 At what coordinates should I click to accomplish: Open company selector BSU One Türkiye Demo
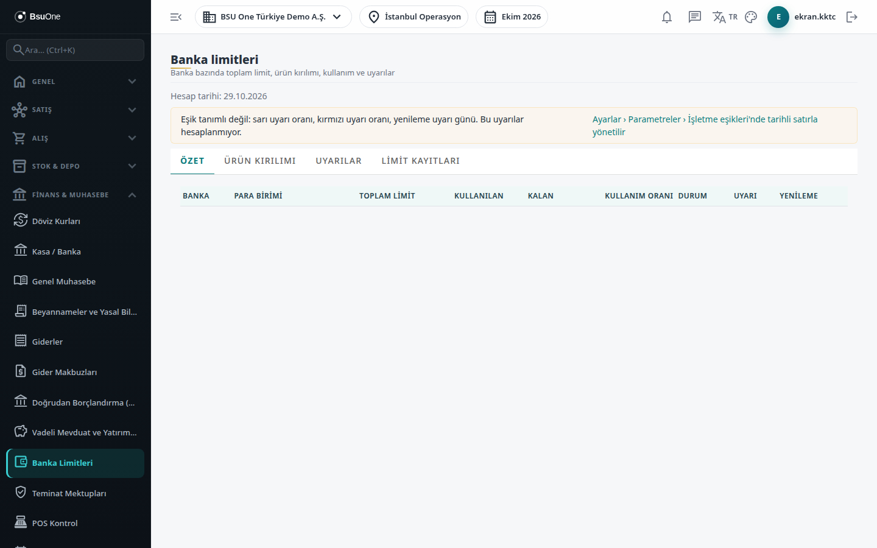tap(273, 17)
